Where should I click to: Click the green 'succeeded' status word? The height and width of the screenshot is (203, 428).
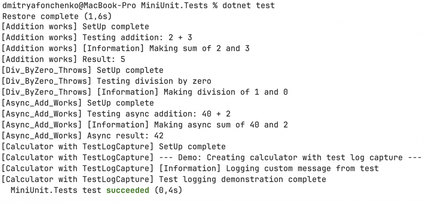coord(128,190)
